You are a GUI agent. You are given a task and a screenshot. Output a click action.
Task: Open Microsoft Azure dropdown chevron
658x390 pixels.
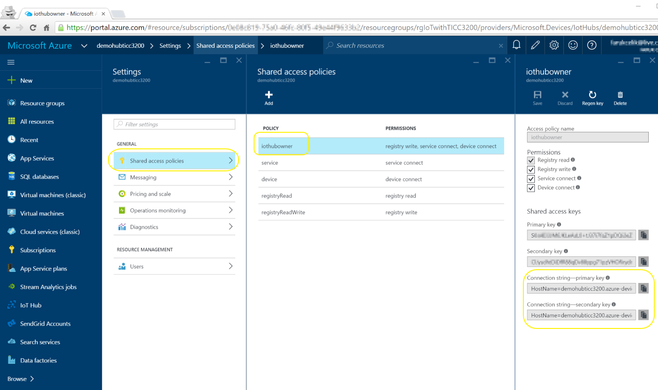[x=84, y=45]
